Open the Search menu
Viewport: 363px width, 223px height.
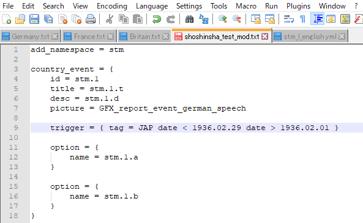click(53, 6)
